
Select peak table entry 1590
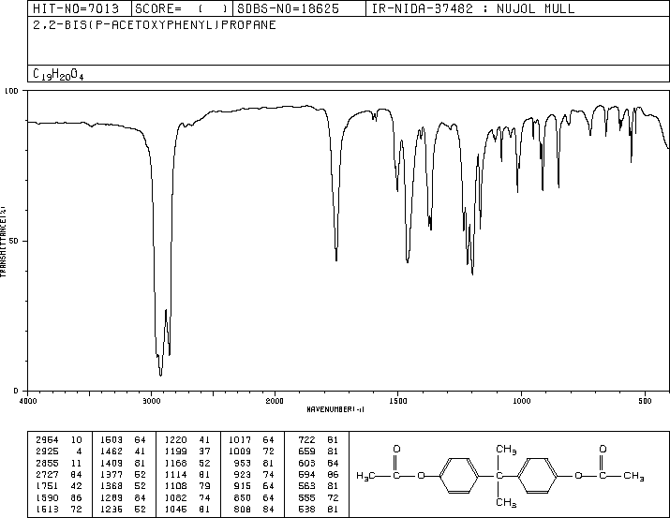coord(47,497)
